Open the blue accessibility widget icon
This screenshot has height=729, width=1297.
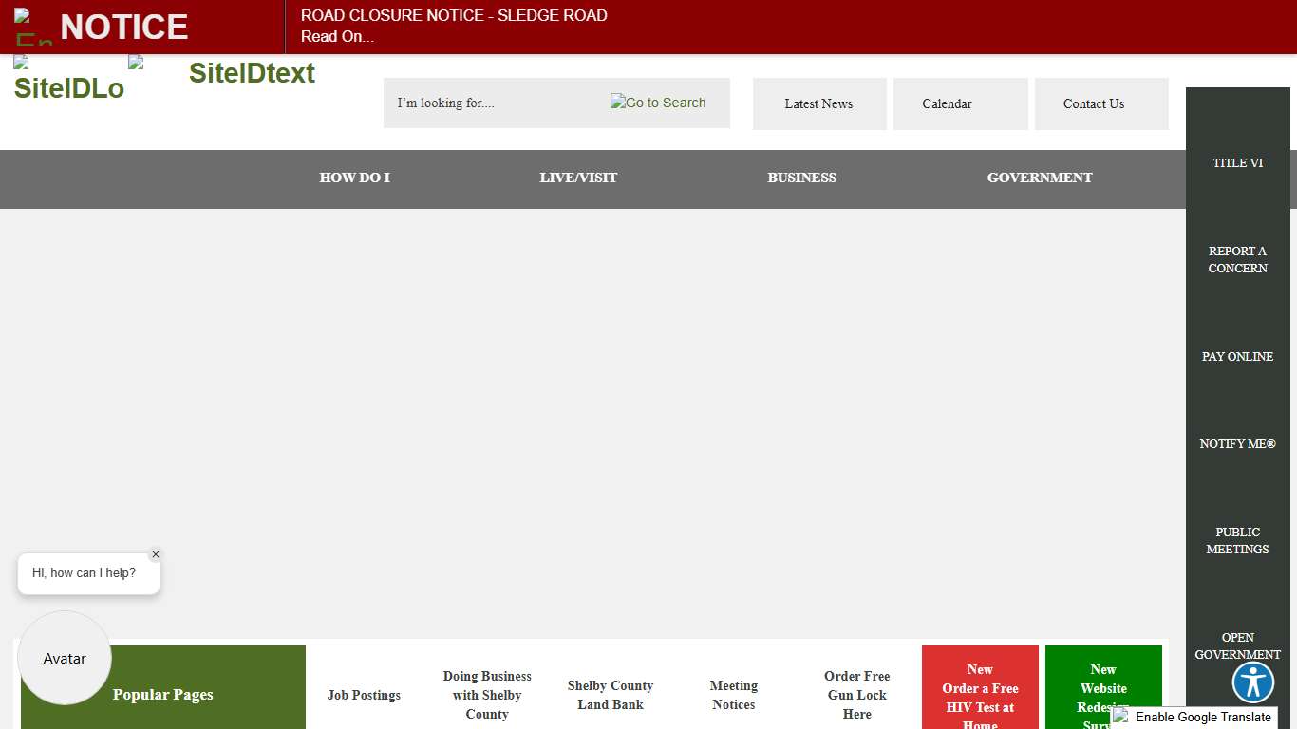tap(1252, 682)
